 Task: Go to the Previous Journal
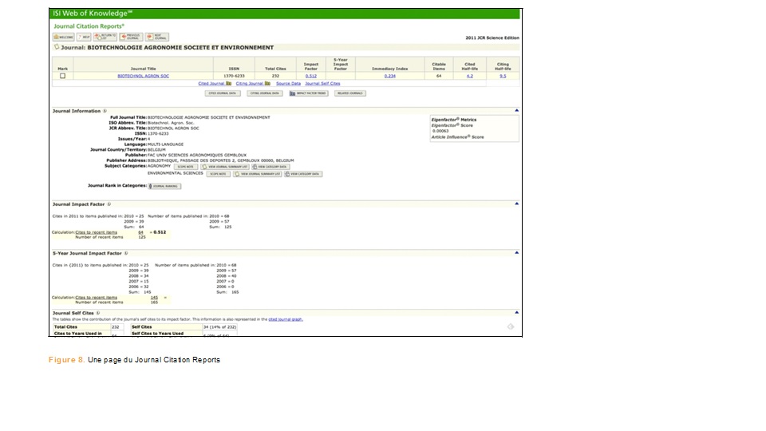point(131,38)
